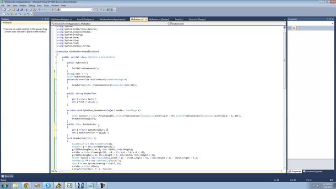This screenshot has height=189, width=336.
Task: Open Google Chrome from the taskbar
Action: coord(26,185)
